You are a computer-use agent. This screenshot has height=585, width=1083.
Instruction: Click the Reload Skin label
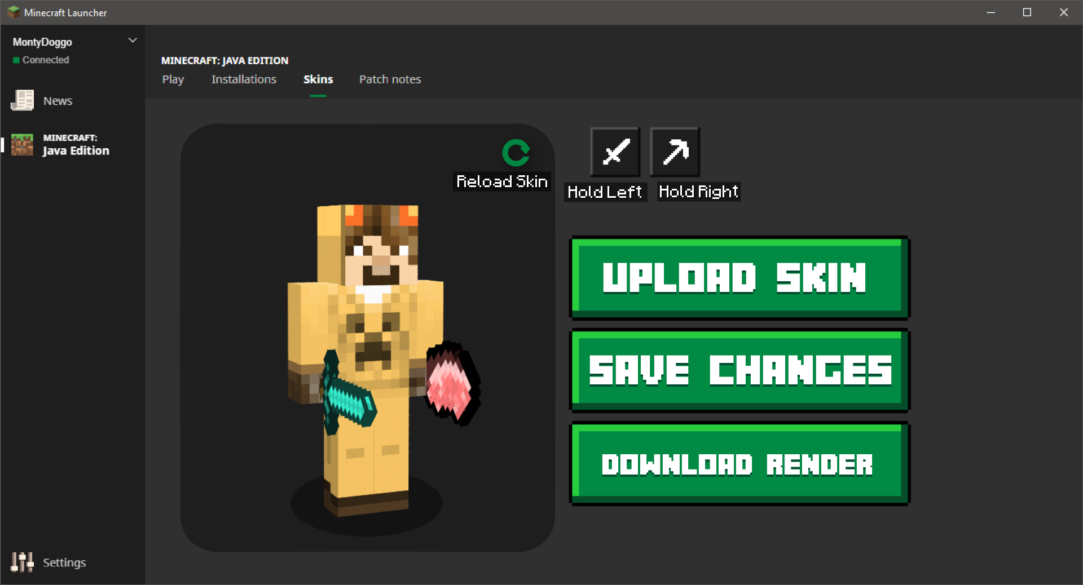coord(502,181)
